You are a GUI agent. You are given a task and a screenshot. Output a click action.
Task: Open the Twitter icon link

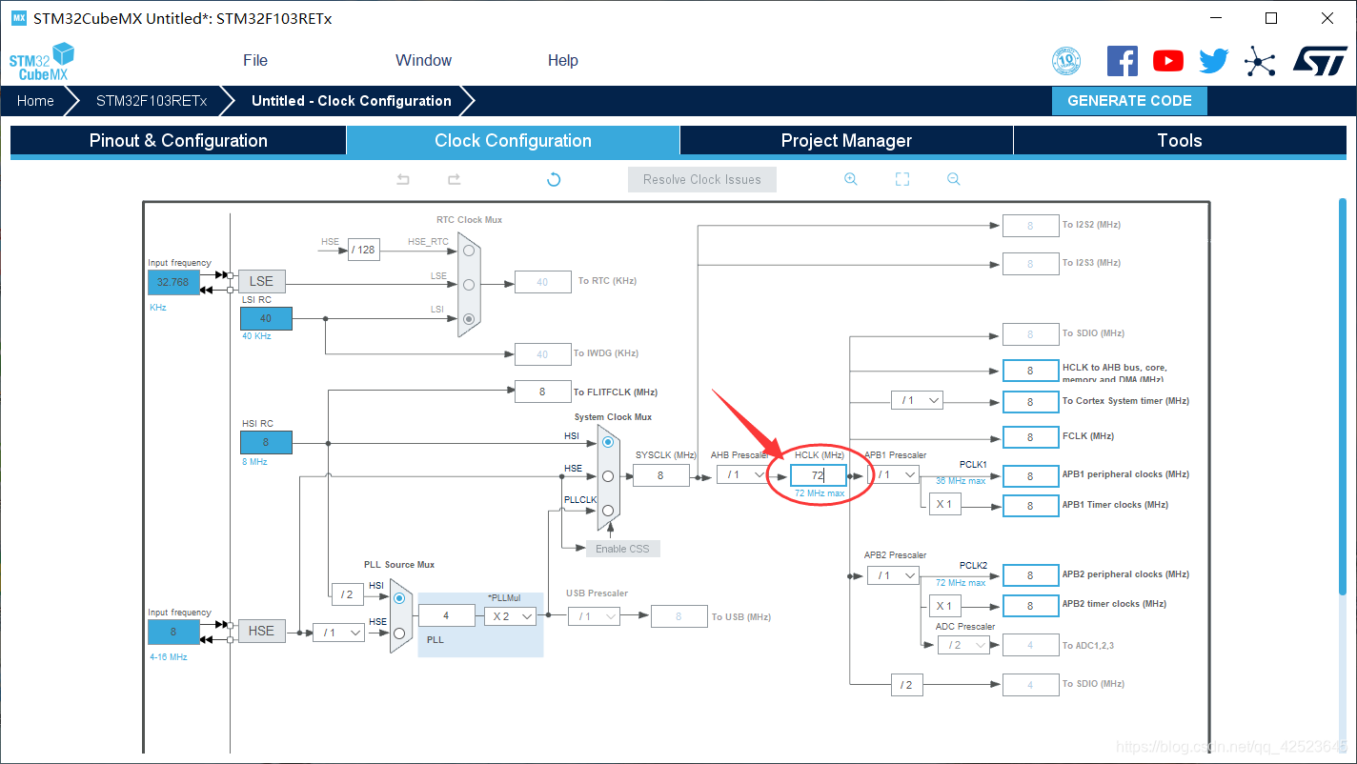[x=1214, y=61]
